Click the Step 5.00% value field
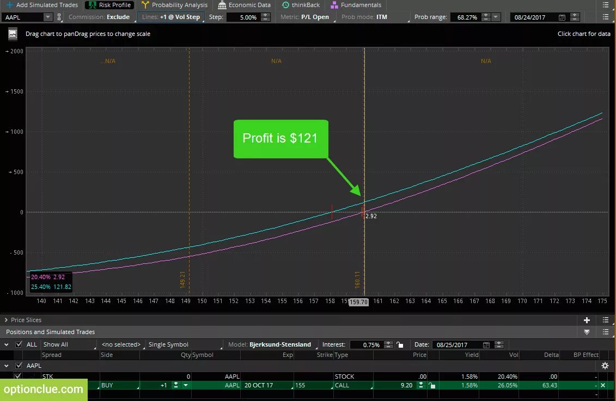Image resolution: width=616 pixels, height=401 pixels. [243, 17]
